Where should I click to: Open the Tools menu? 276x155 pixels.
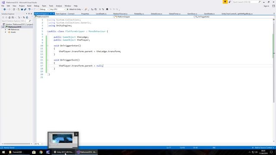pyautogui.click(x=51, y=6)
